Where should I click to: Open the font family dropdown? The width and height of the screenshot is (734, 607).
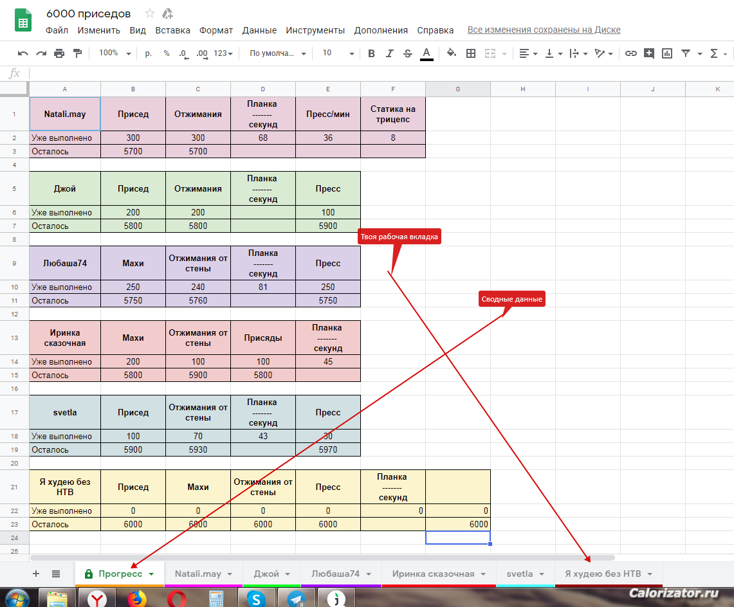pos(278,53)
